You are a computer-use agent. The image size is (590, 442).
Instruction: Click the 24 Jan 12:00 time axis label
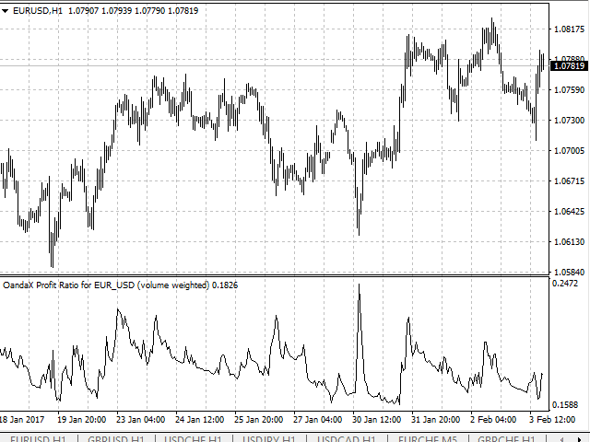[200, 420]
